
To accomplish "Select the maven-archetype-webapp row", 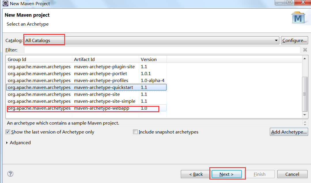I will click(x=86, y=108).
